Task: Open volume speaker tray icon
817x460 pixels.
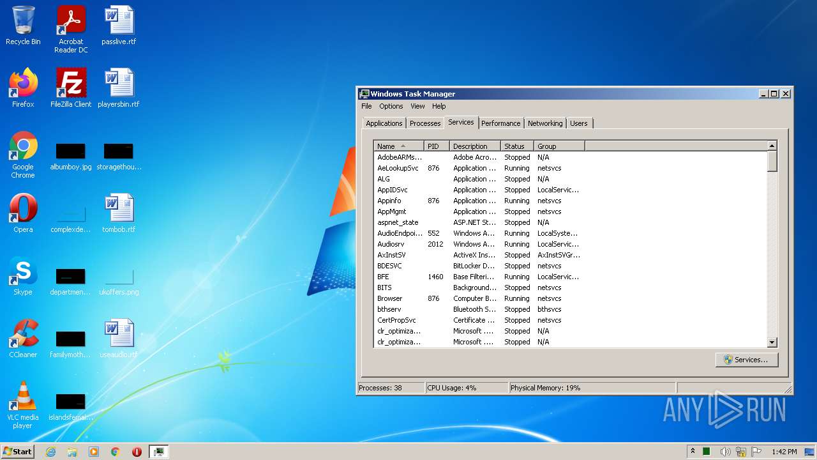Action: click(725, 452)
